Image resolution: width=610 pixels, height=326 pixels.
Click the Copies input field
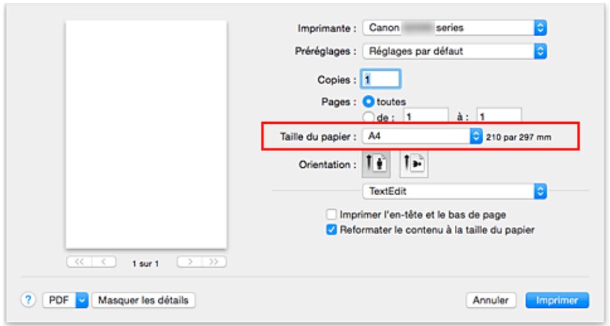tap(380, 78)
